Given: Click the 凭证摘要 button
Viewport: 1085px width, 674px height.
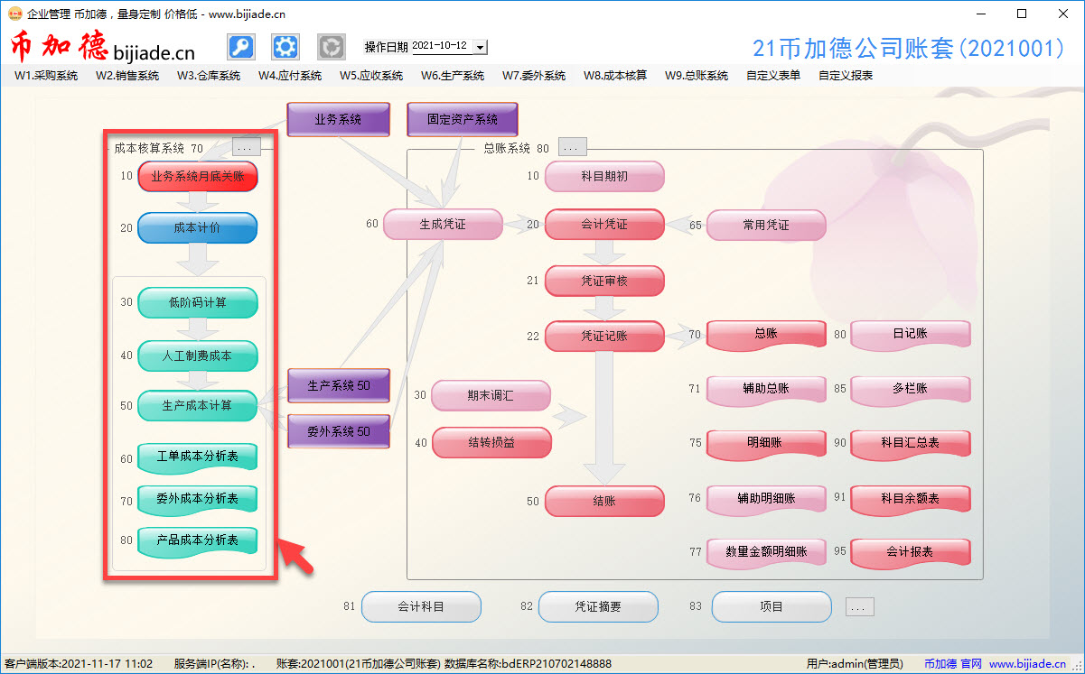Looking at the screenshot, I should (598, 607).
